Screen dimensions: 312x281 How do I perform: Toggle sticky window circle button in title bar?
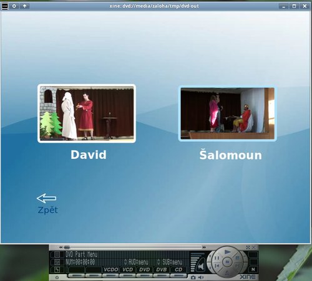pos(14,6)
